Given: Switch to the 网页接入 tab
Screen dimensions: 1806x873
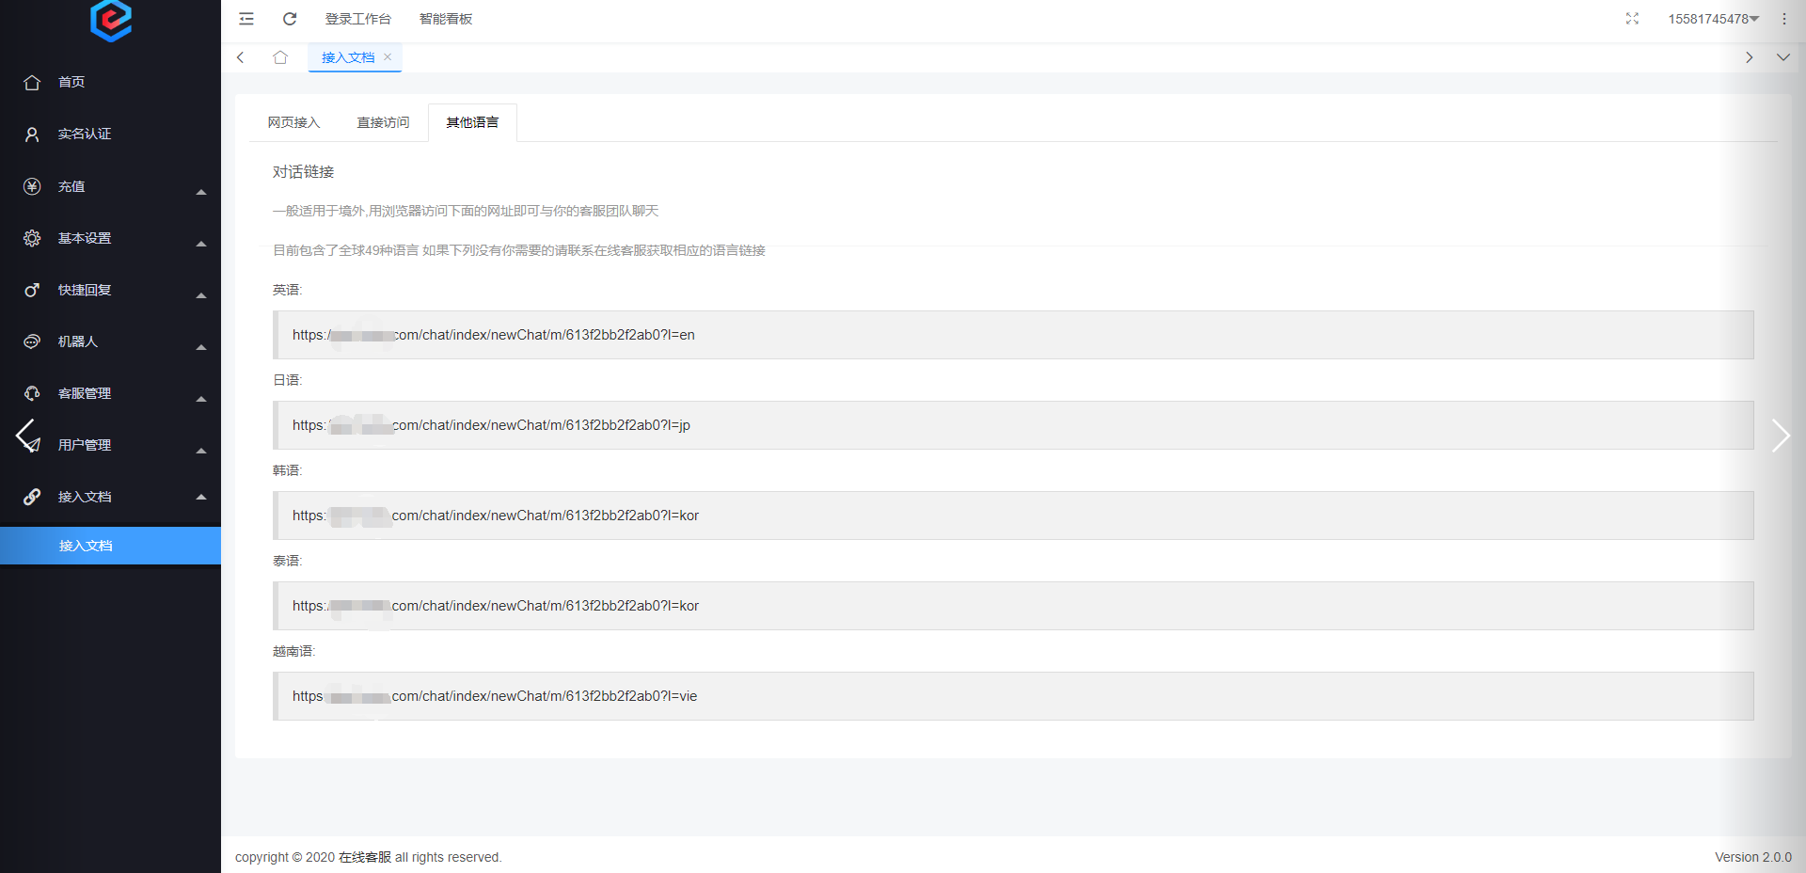Looking at the screenshot, I should pos(294,122).
